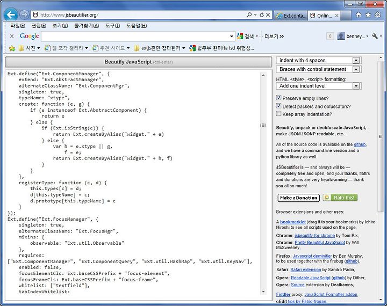Click the Google toolbar search input
The image size is (387, 306).
pos(135,37)
